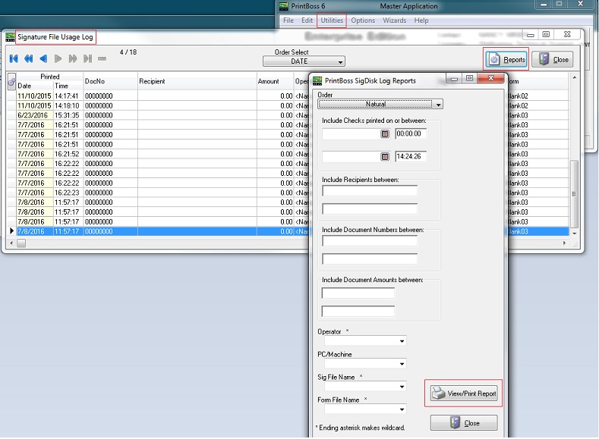Click the log's vertical scrollbar thumb
The width and height of the screenshot is (599, 439).
click(x=574, y=194)
